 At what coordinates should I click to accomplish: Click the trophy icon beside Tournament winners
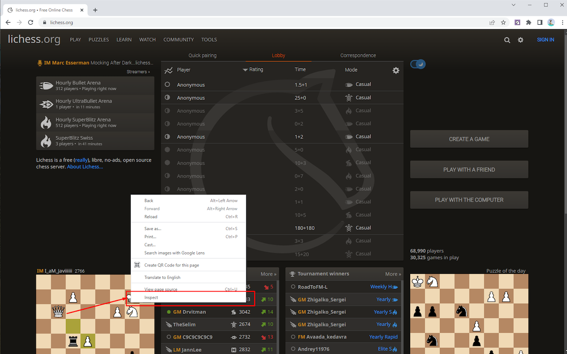point(293,274)
